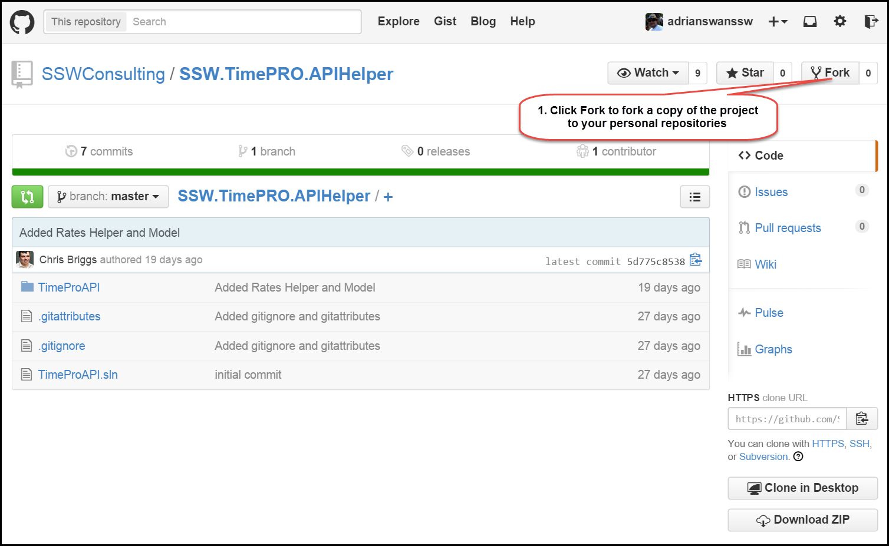The height and width of the screenshot is (546, 889).
Task: Focus the repository Search field
Action: coord(243,22)
